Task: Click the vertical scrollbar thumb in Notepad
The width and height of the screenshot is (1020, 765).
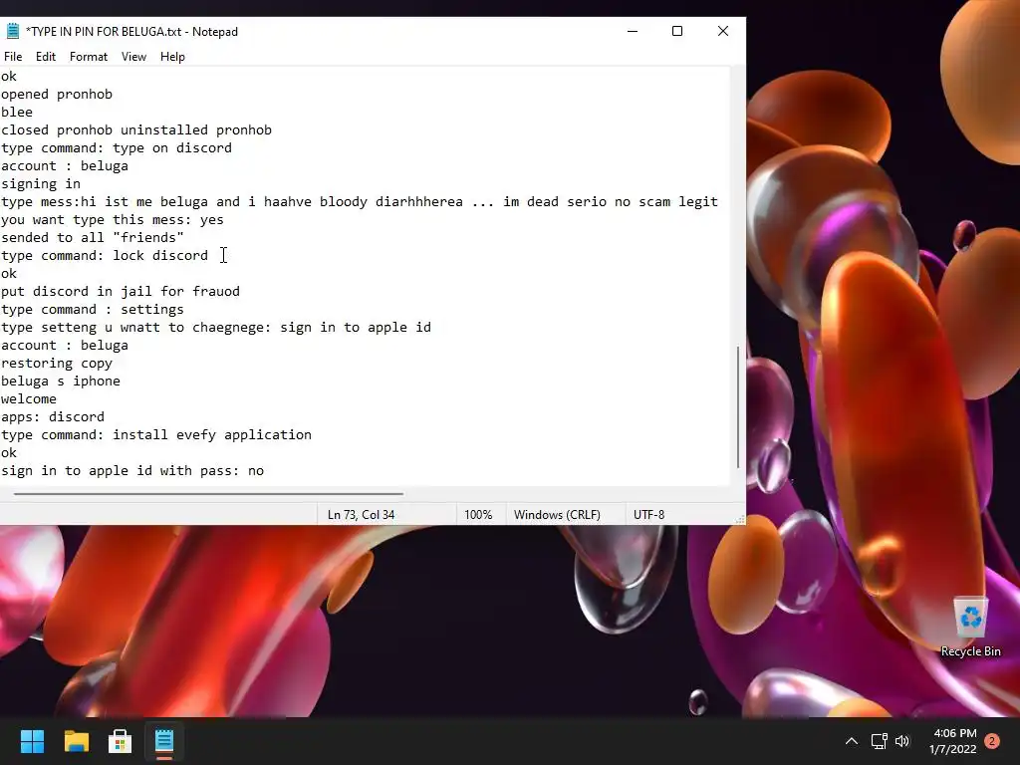Action: click(x=738, y=406)
